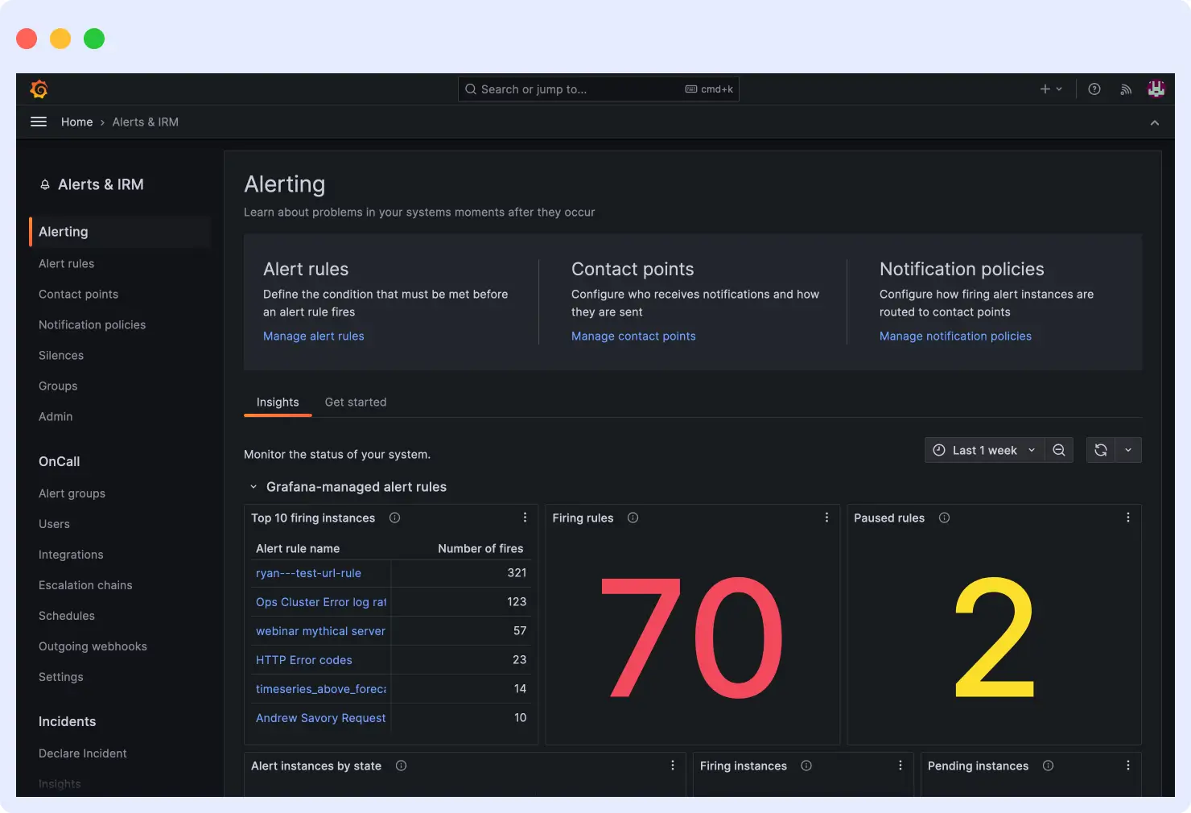Open Manage notification policies link
Screen dimensions: 1191x813
[955, 336]
